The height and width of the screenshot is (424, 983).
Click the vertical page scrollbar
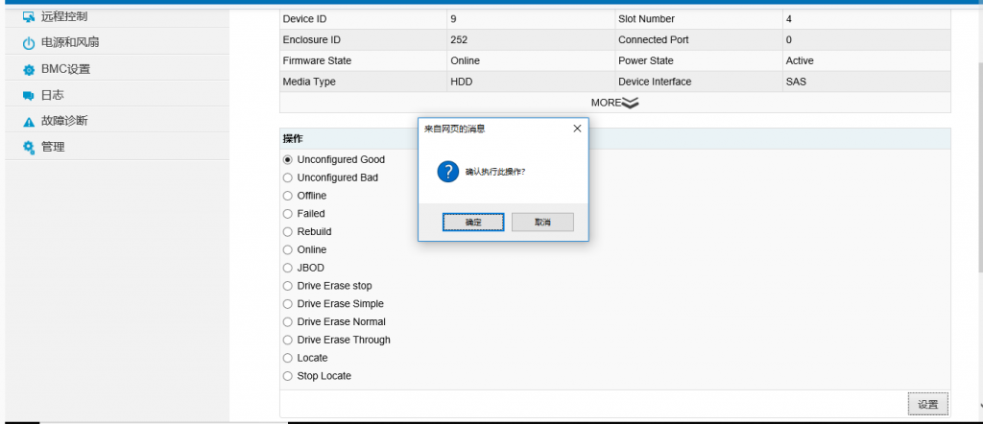978,192
